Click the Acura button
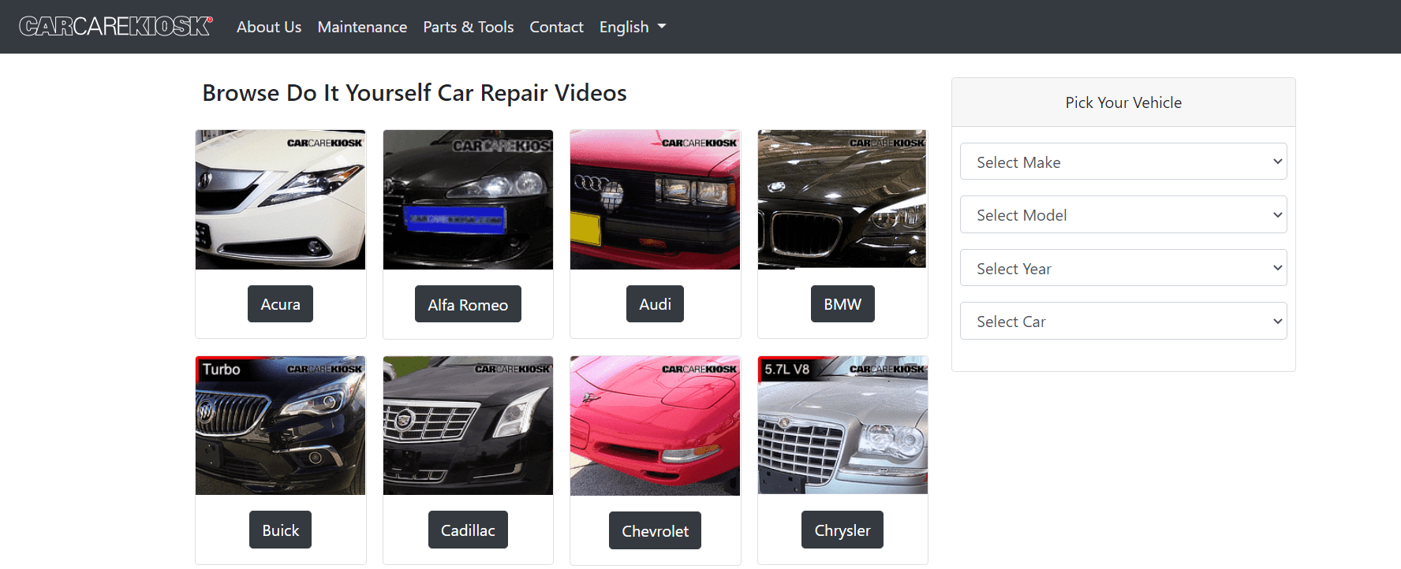This screenshot has width=1401, height=569. point(280,304)
